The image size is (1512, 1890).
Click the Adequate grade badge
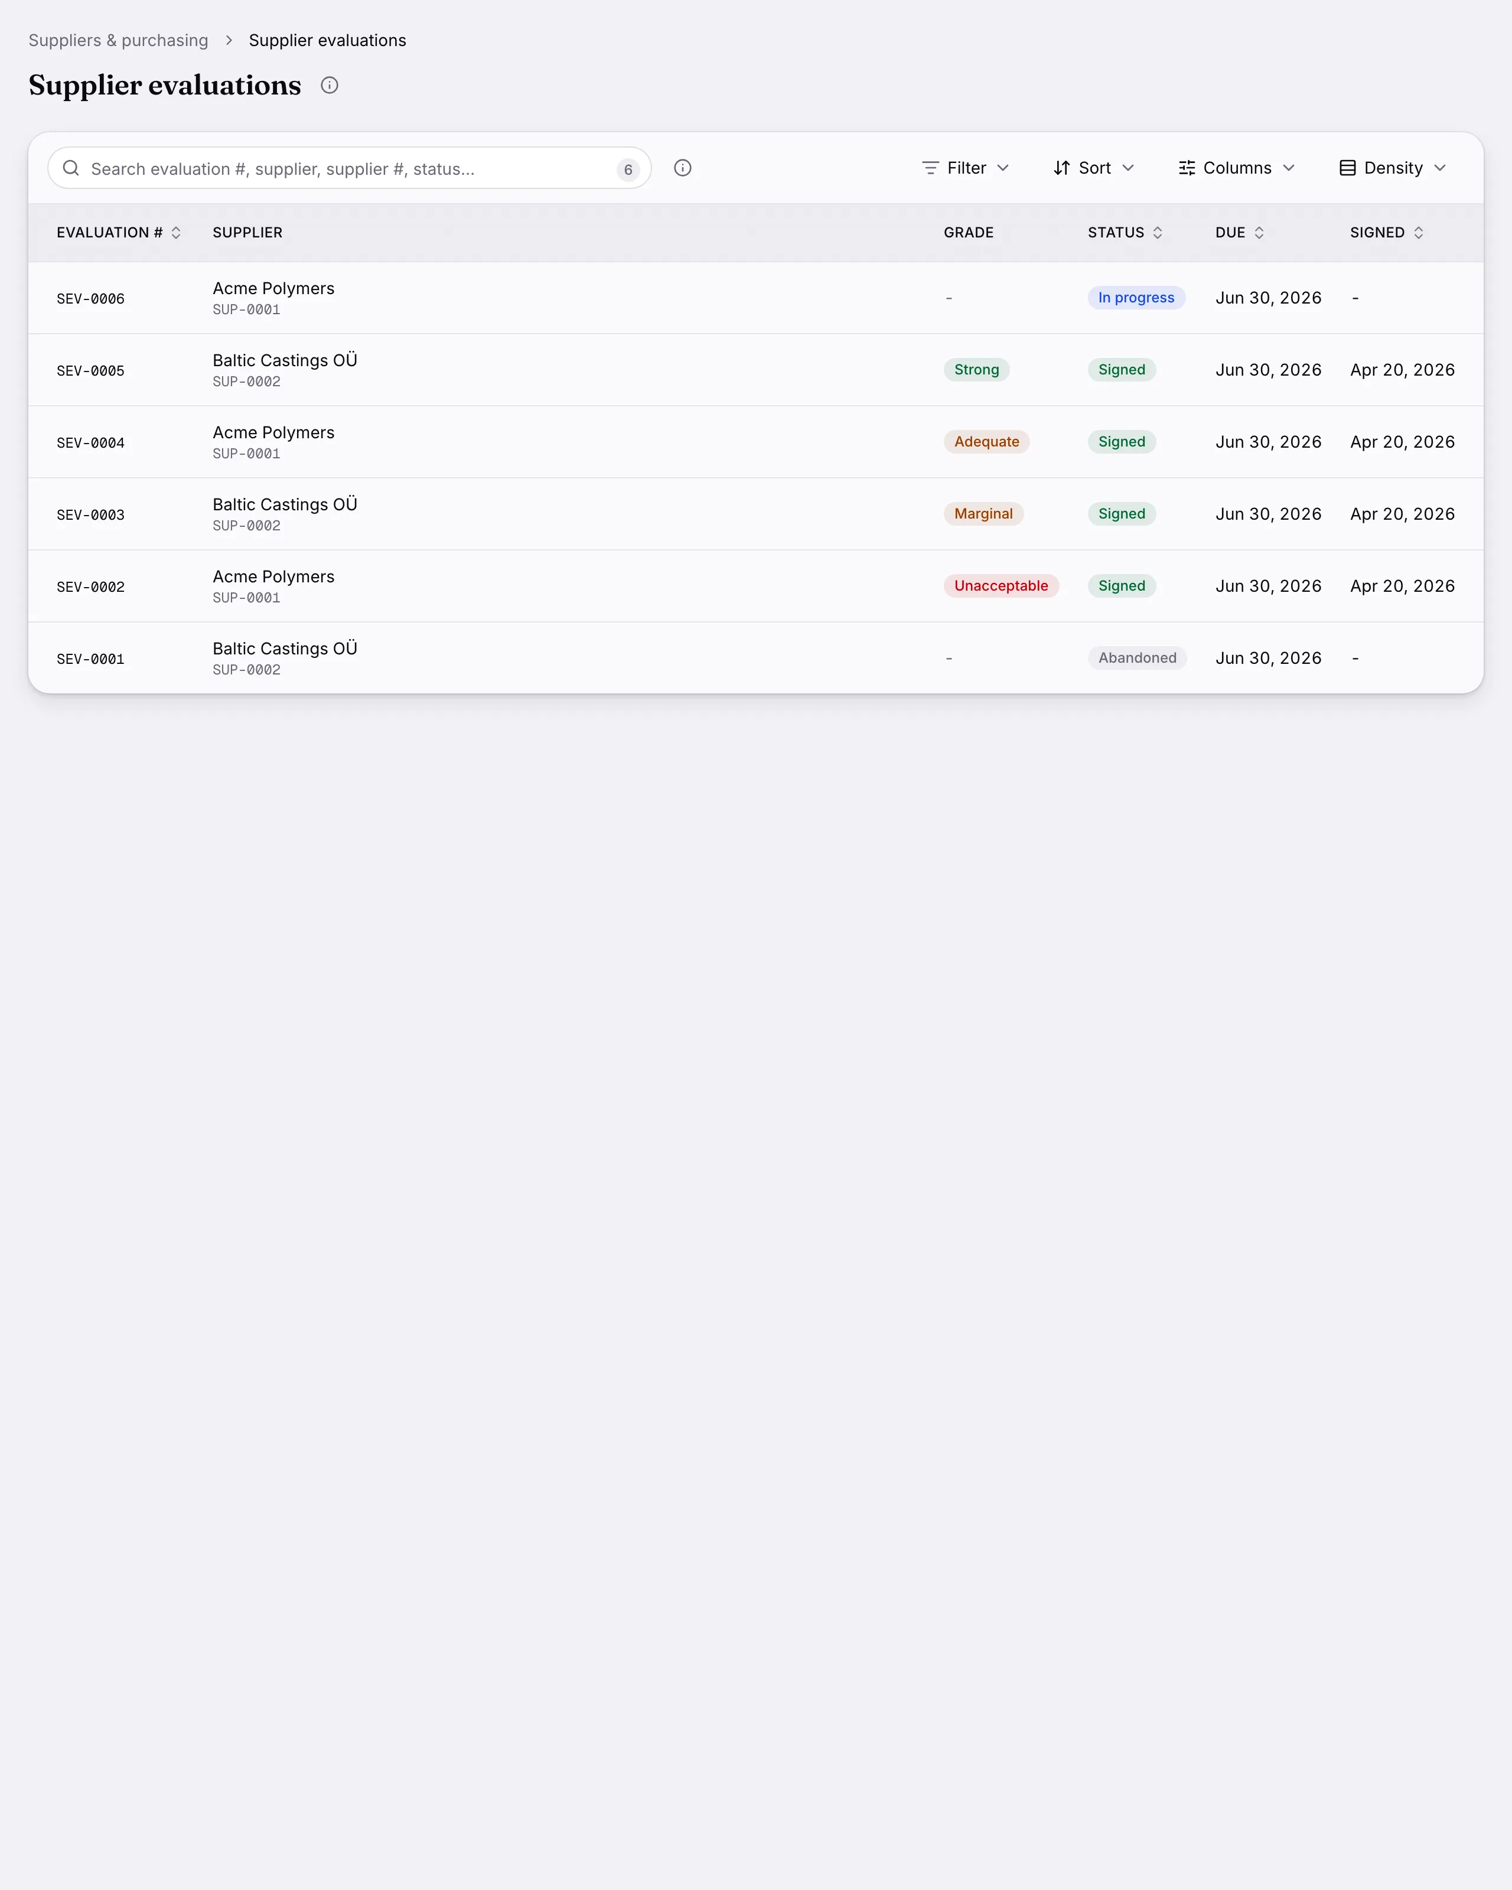point(987,441)
